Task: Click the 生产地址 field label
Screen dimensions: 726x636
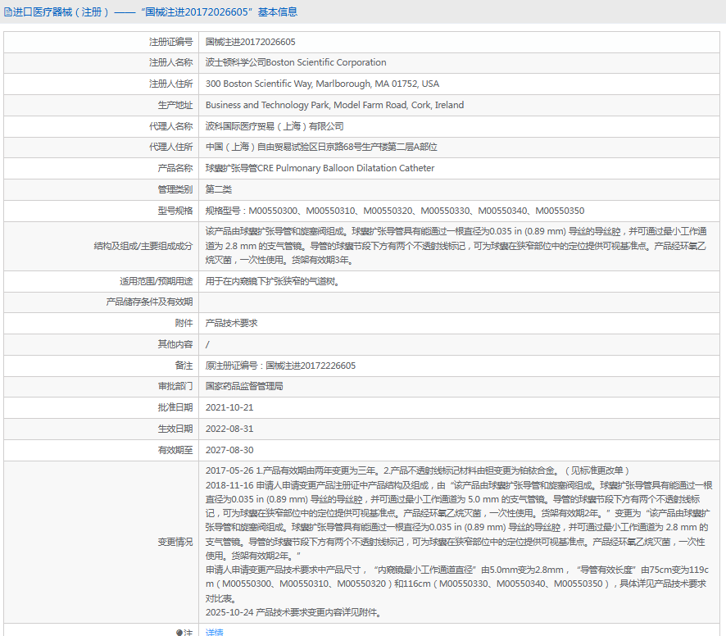Action: tap(175, 105)
